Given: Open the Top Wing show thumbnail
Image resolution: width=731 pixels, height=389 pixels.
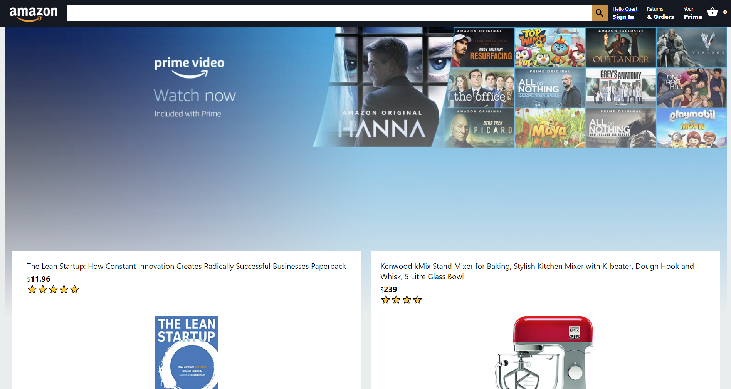Looking at the screenshot, I should pyautogui.click(x=550, y=47).
